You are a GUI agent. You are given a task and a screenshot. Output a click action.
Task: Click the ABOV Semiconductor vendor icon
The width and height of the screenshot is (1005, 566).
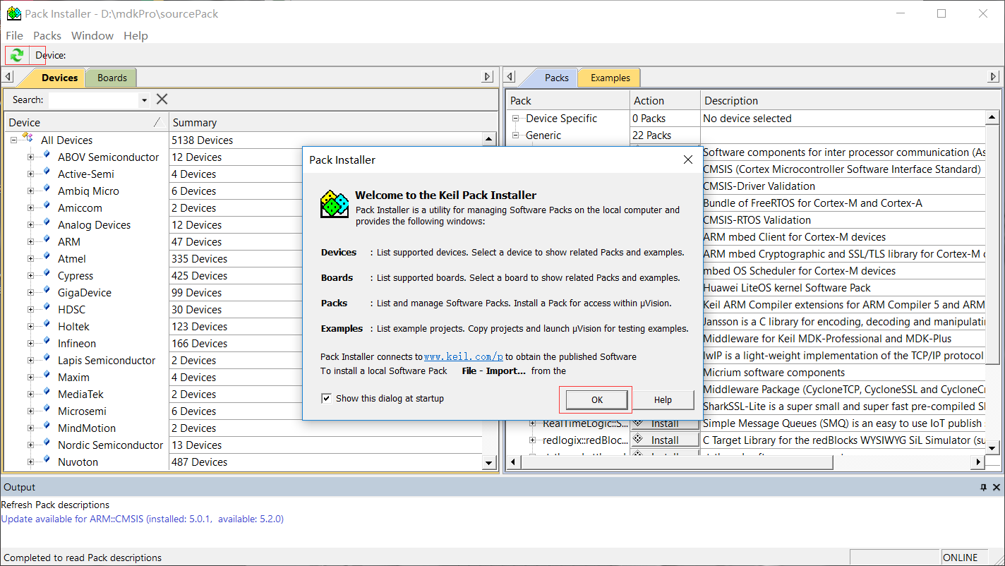coord(47,156)
